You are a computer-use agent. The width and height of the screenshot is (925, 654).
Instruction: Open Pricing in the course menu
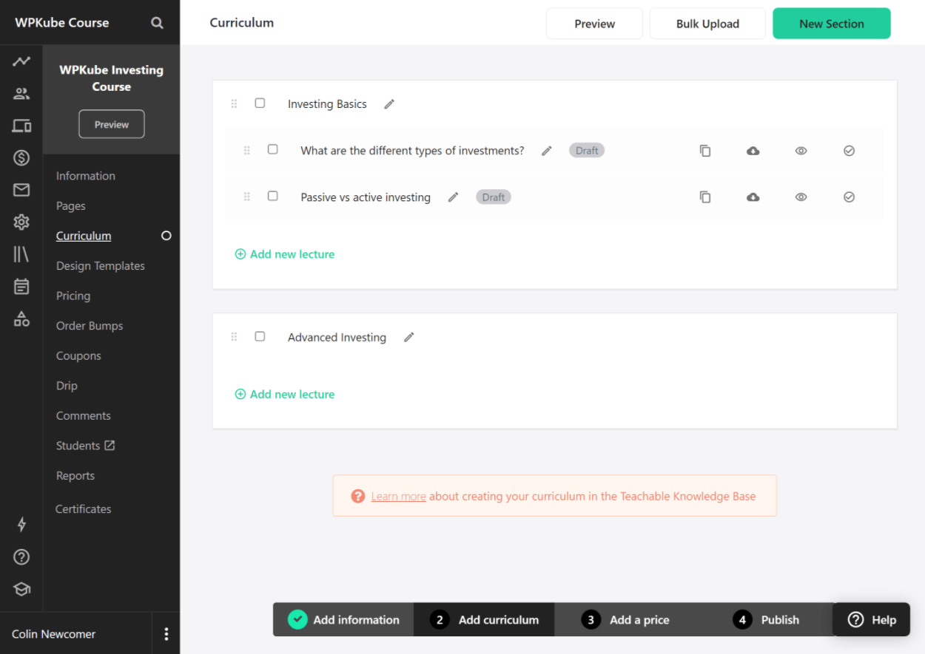(73, 296)
